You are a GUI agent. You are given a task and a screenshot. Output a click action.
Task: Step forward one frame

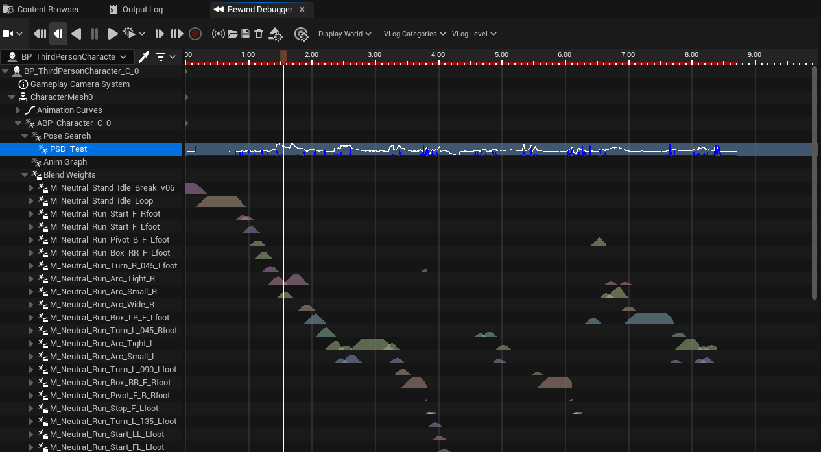click(160, 34)
